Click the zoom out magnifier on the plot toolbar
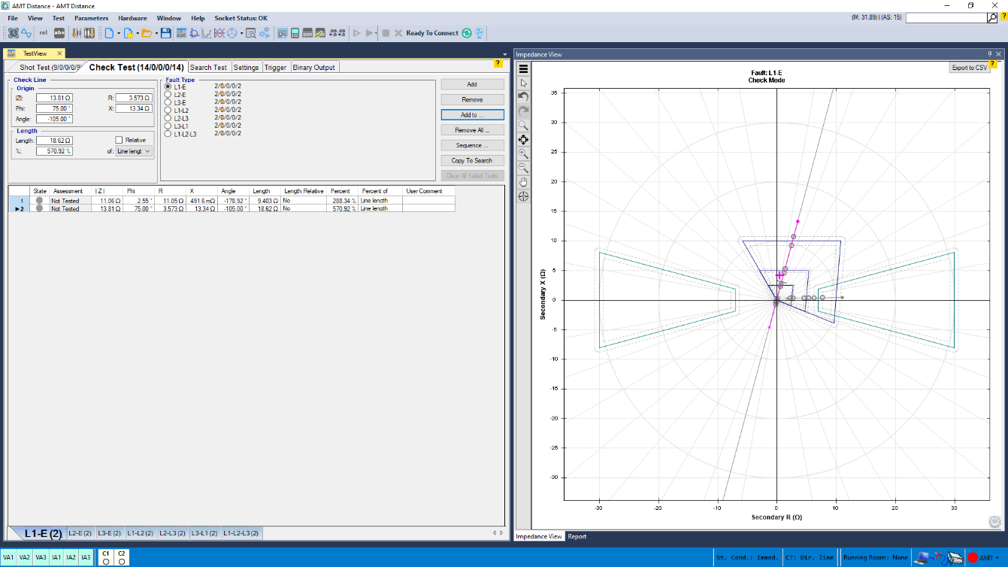The image size is (1008, 567). click(x=523, y=168)
